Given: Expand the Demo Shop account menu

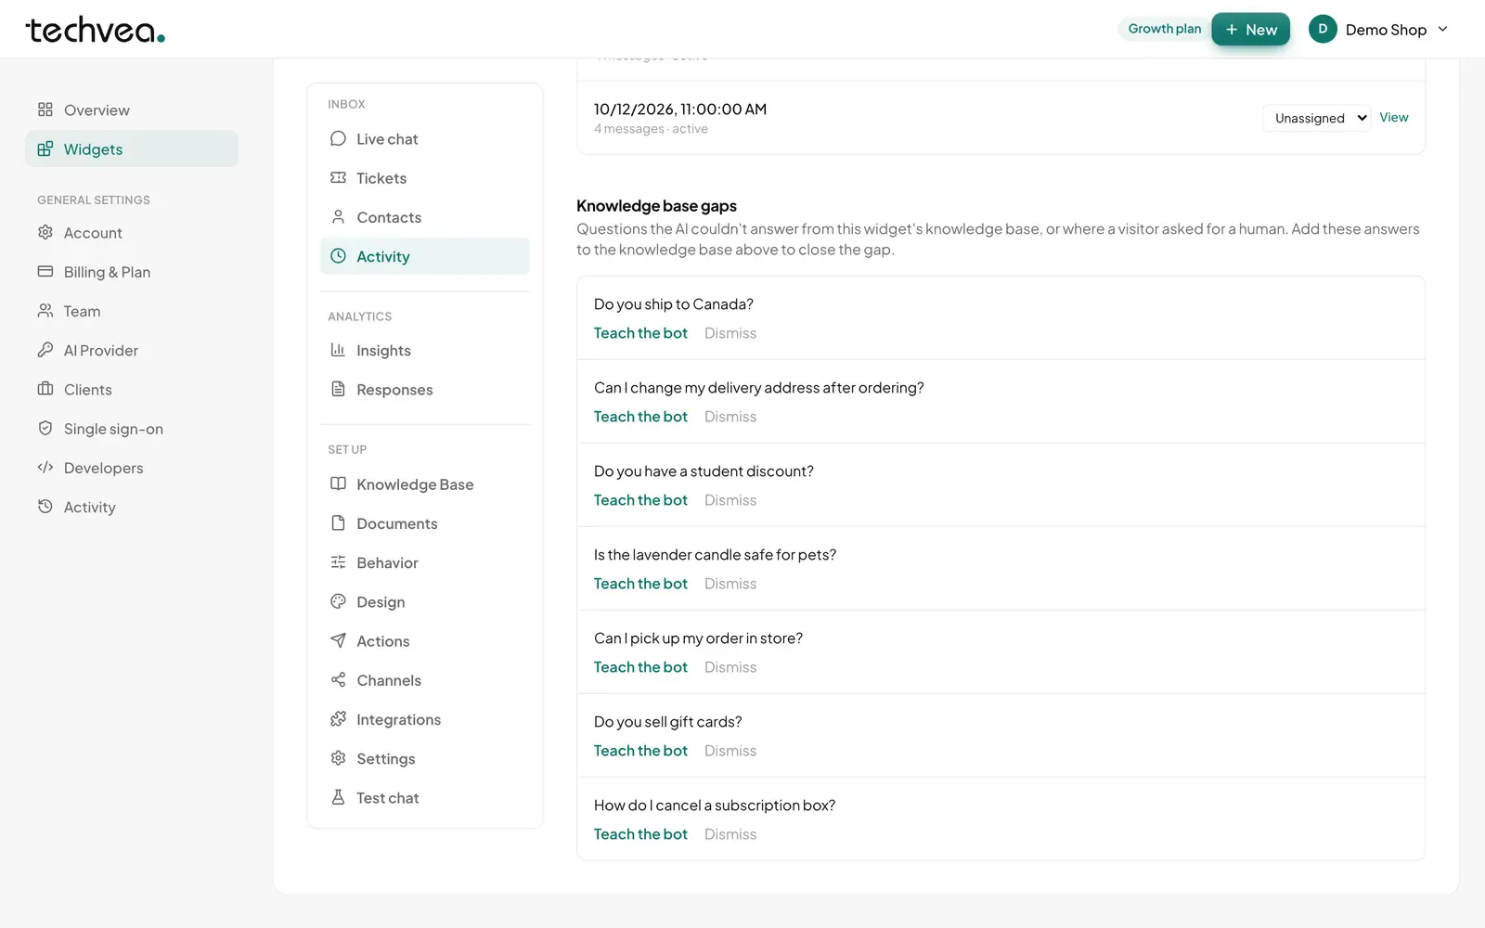Looking at the screenshot, I should point(1379,30).
